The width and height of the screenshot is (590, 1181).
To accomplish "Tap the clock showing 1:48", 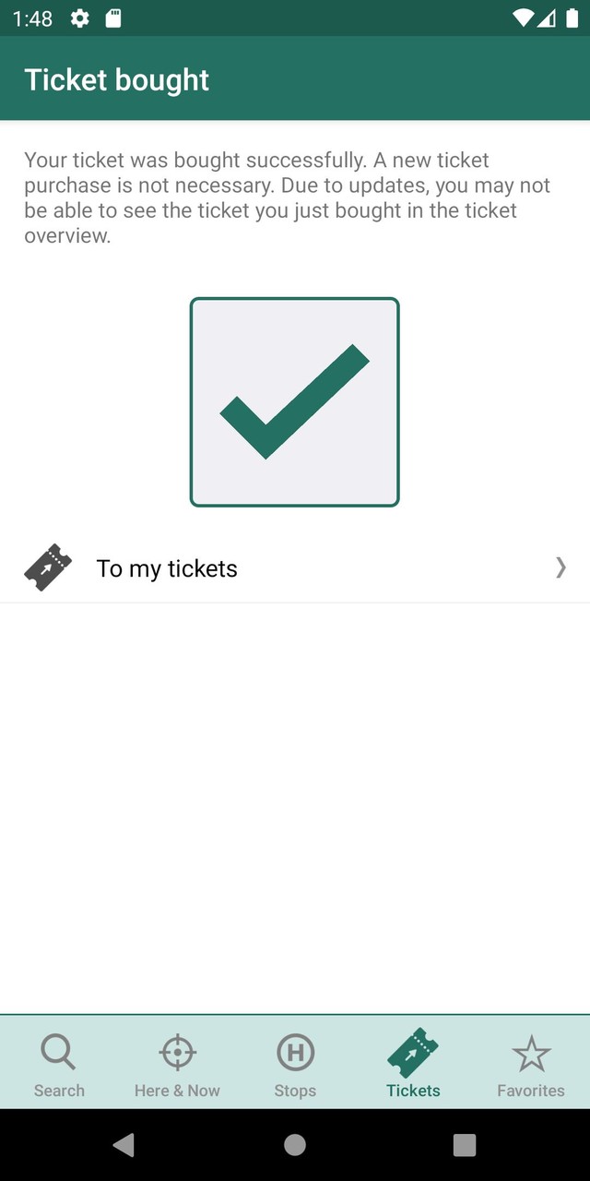I will (x=35, y=18).
